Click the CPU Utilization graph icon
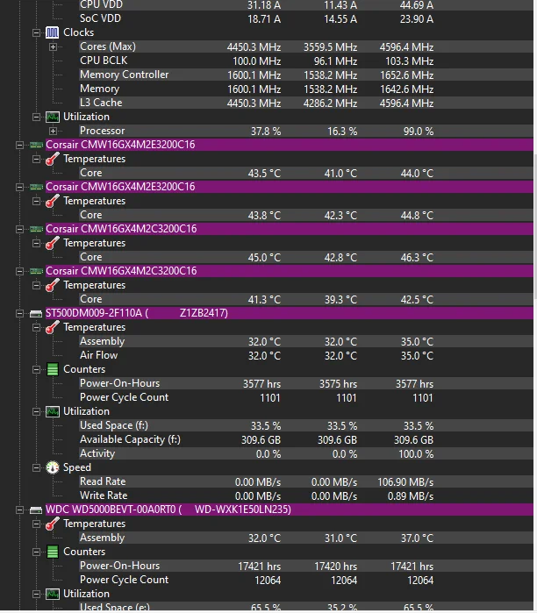The image size is (537, 613). pyautogui.click(x=53, y=117)
